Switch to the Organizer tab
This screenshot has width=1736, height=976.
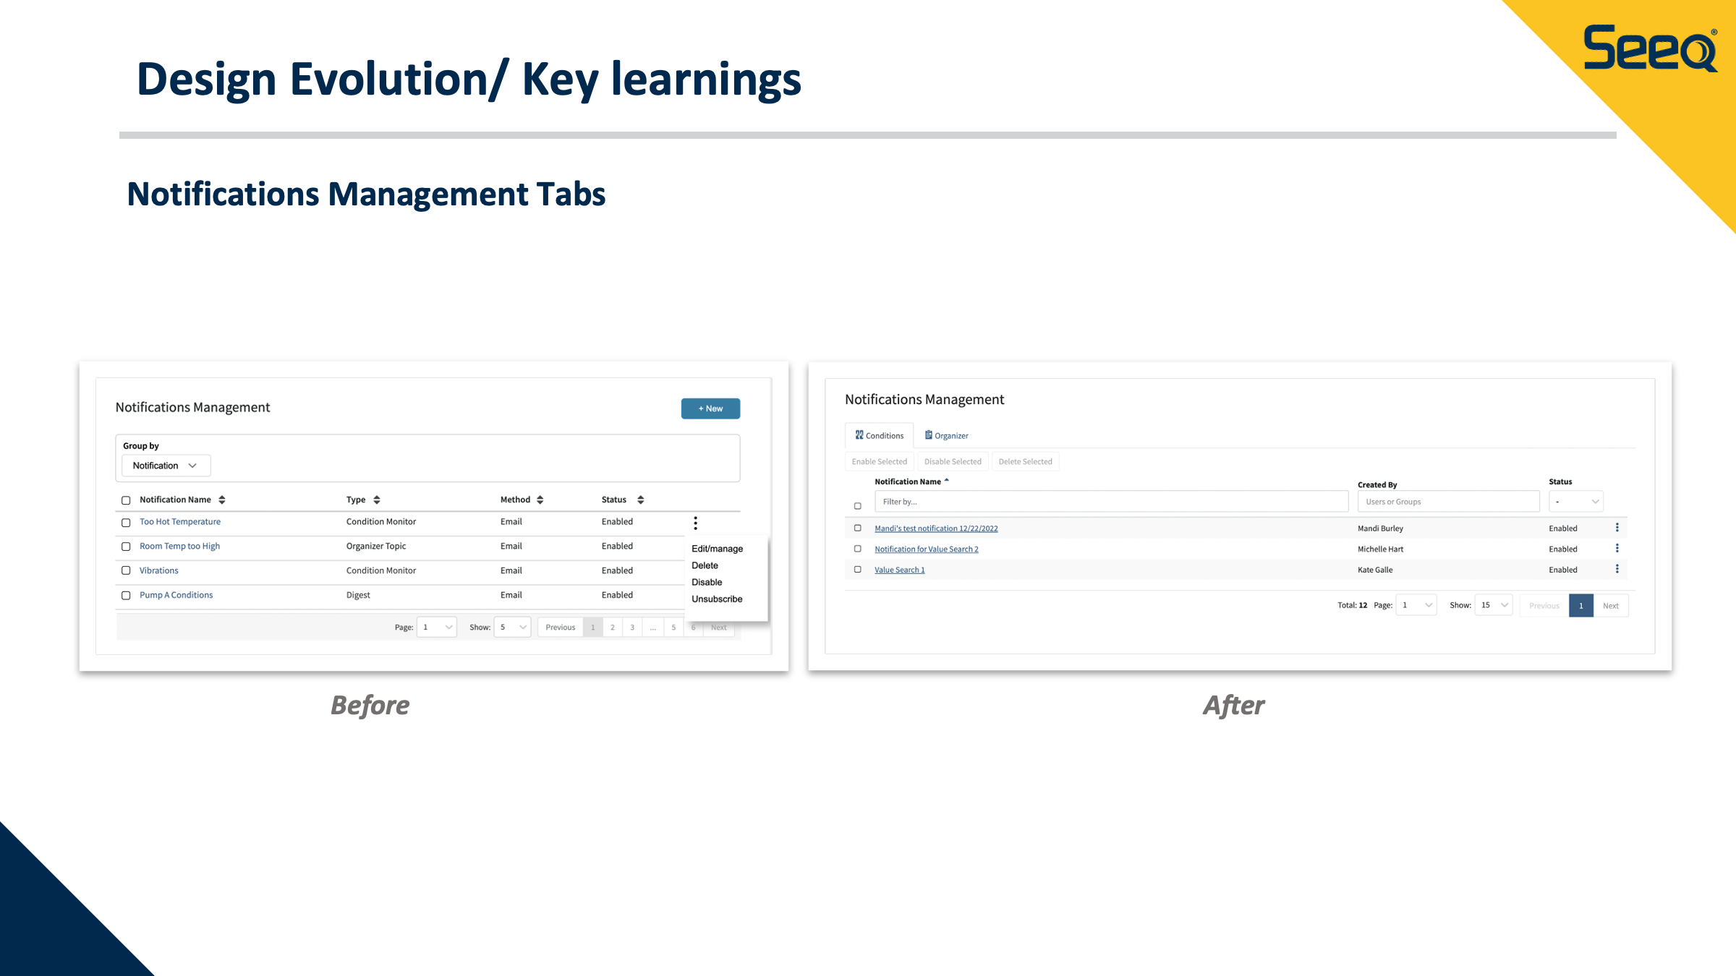946,435
